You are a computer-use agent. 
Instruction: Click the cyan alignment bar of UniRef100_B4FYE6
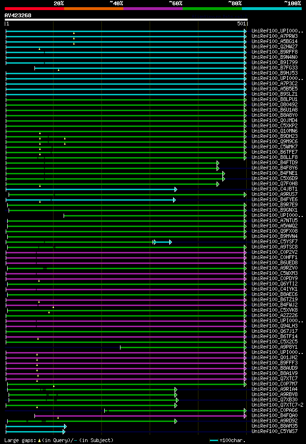[x=91, y=200]
